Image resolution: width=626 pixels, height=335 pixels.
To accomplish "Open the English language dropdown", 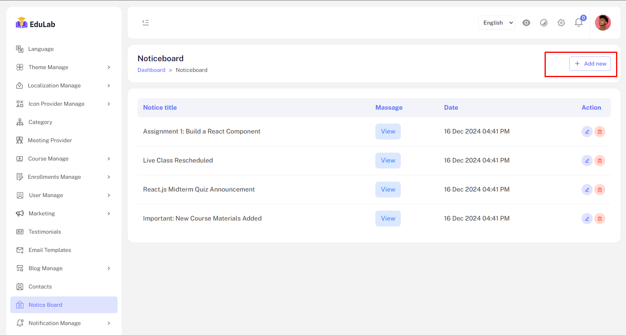I will pos(497,23).
